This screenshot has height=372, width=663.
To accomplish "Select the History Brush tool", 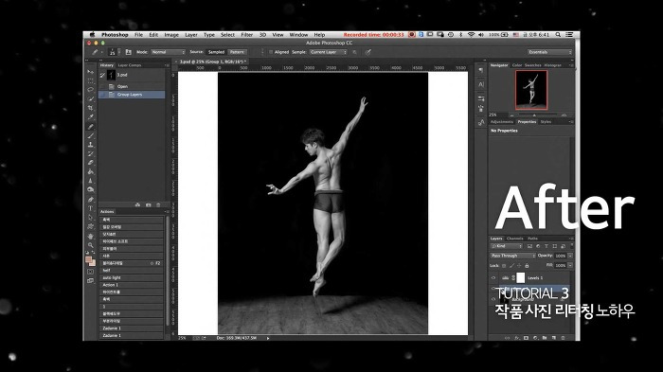I will pos(91,153).
